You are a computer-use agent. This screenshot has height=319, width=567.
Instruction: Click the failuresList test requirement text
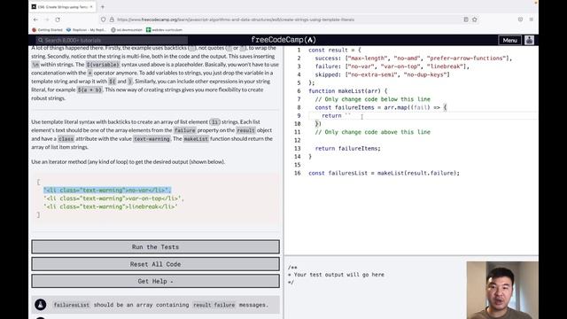point(161,305)
